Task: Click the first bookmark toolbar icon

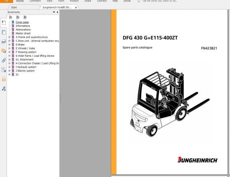Action: [x=11, y=18]
